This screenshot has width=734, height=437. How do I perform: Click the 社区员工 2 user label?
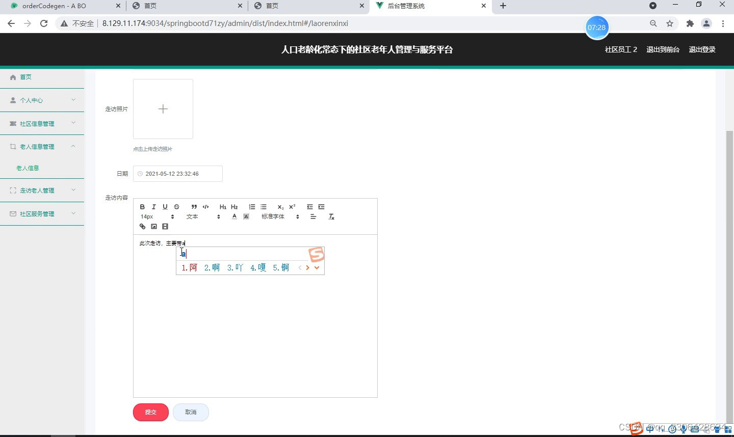[x=621, y=49]
